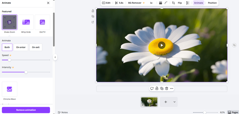This screenshot has height=114, width=239.
Task: Choose the Whip Slide animation
Action: coord(26,22)
